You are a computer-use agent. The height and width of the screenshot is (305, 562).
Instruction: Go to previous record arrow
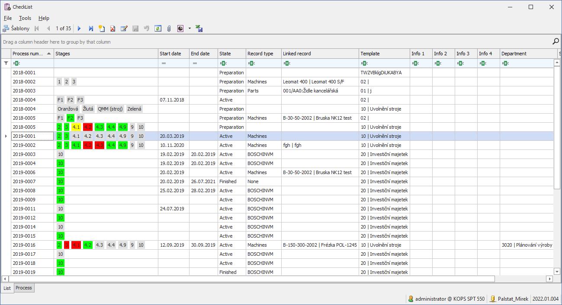click(x=48, y=29)
